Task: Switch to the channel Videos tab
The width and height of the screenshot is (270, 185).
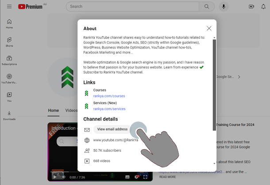Action: click(71, 110)
